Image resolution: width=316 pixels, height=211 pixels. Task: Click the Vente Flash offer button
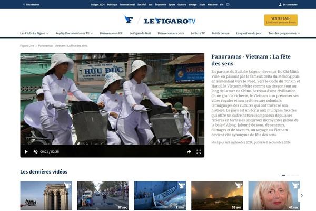[281, 20]
